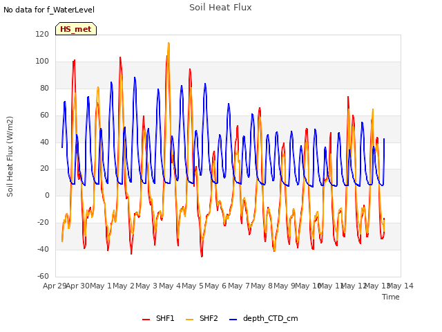Click the May 1 x-axis date label
Screen dimensions: 442x332
(99, 286)
